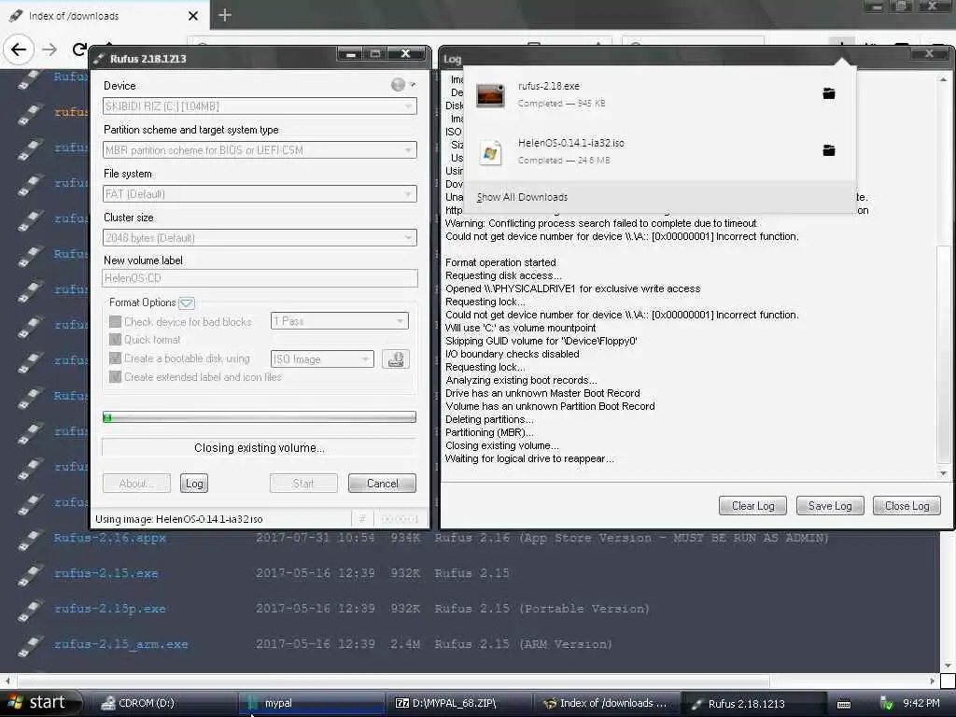This screenshot has height=717, width=956.
Task: Click the About button
Action: [136, 484]
